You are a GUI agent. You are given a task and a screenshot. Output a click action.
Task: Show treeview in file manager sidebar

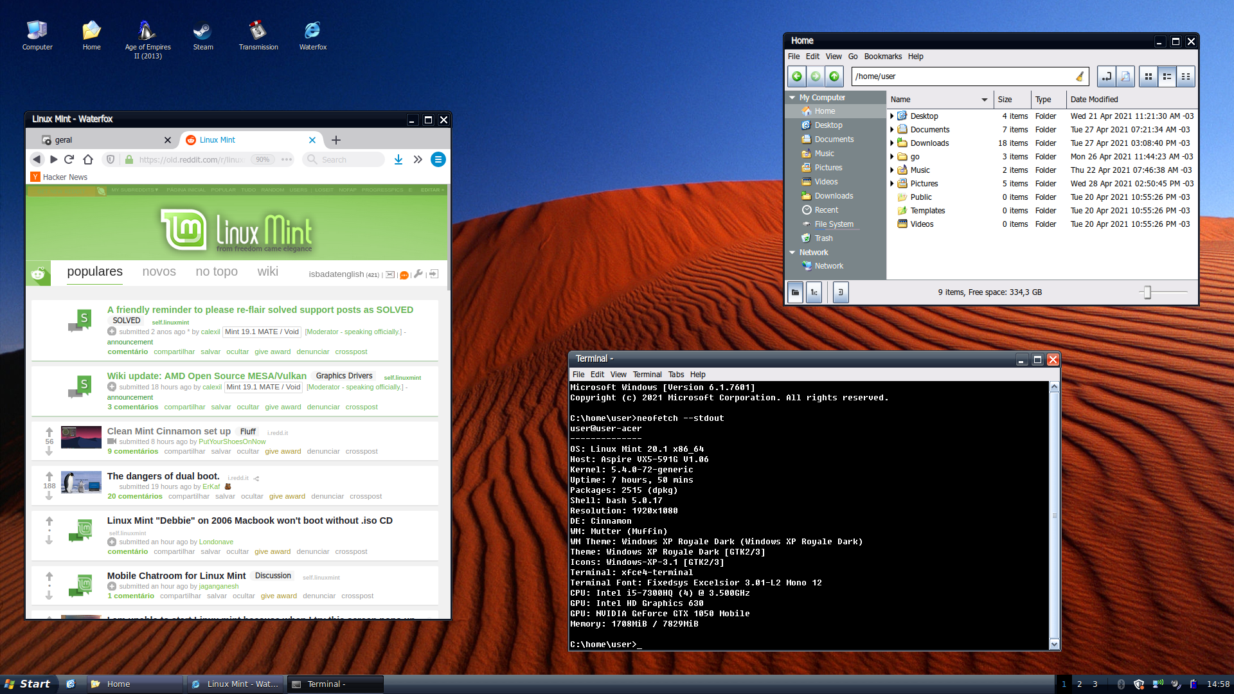point(814,292)
